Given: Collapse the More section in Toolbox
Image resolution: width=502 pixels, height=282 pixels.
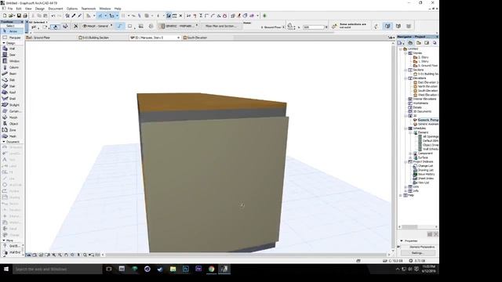Looking at the screenshot, I should point(4,240).
